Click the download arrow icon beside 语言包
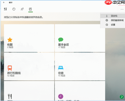Image resolution: width=125 pixels, height=101 pixels. 107,16
